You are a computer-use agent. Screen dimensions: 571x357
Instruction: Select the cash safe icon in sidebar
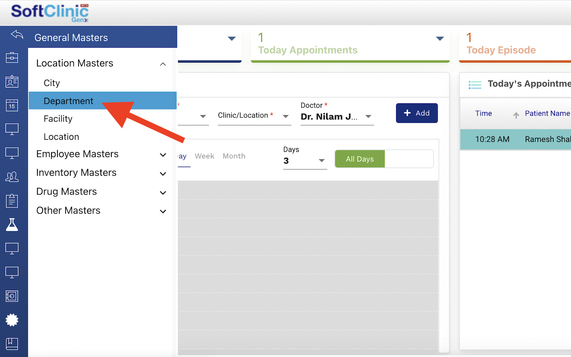12,296
